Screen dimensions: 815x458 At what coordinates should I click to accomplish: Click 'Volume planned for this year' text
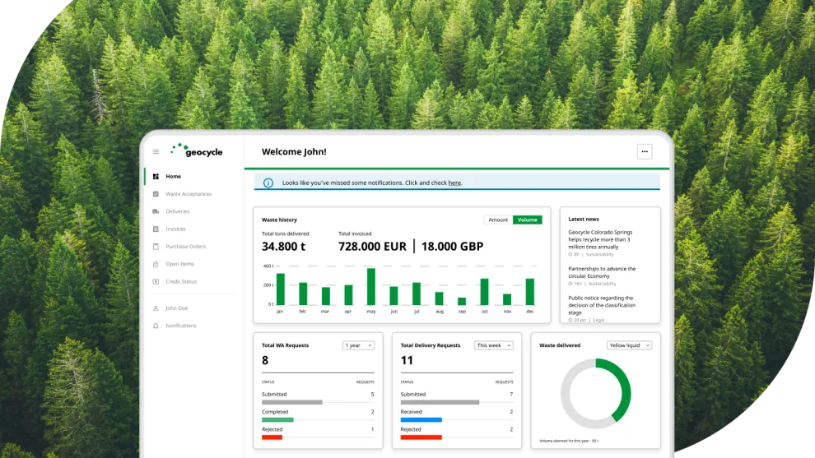coord(569,441)
